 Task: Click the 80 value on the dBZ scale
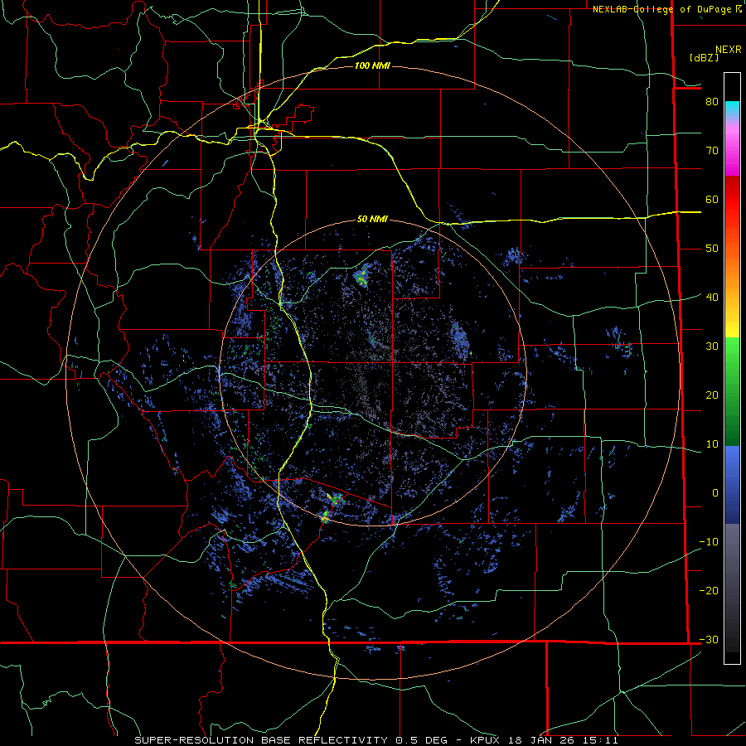pyautogui.click(x=712, y=102)
